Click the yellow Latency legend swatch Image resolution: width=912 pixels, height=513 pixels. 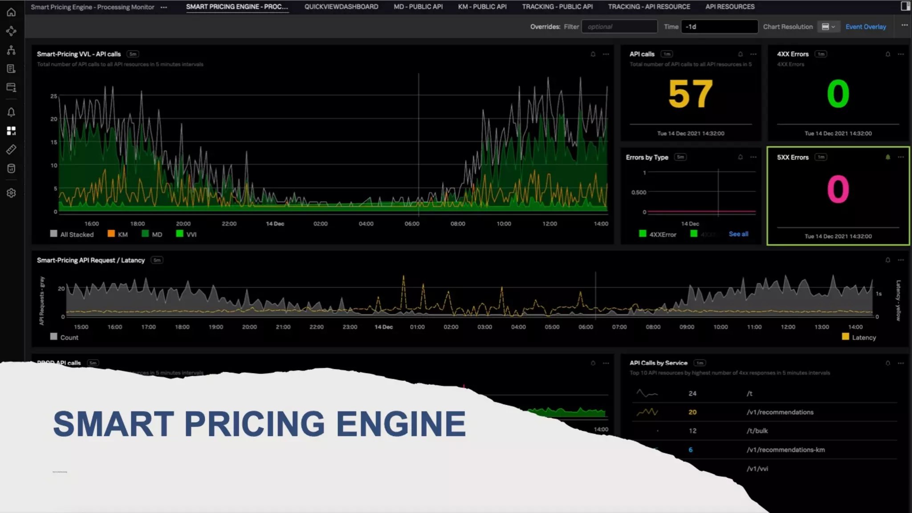point(845,337)
